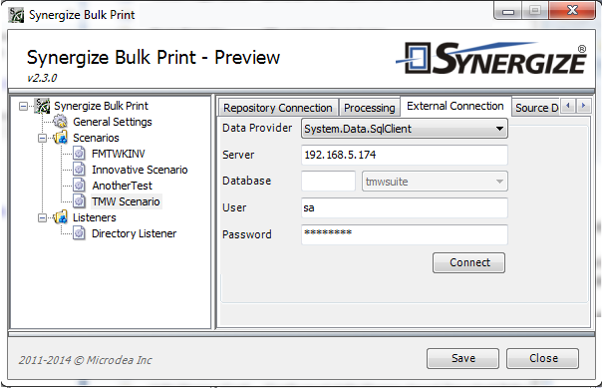Select TMW Scenario in the tree
The image size is (602, 388).
click(x=126, y=201)
